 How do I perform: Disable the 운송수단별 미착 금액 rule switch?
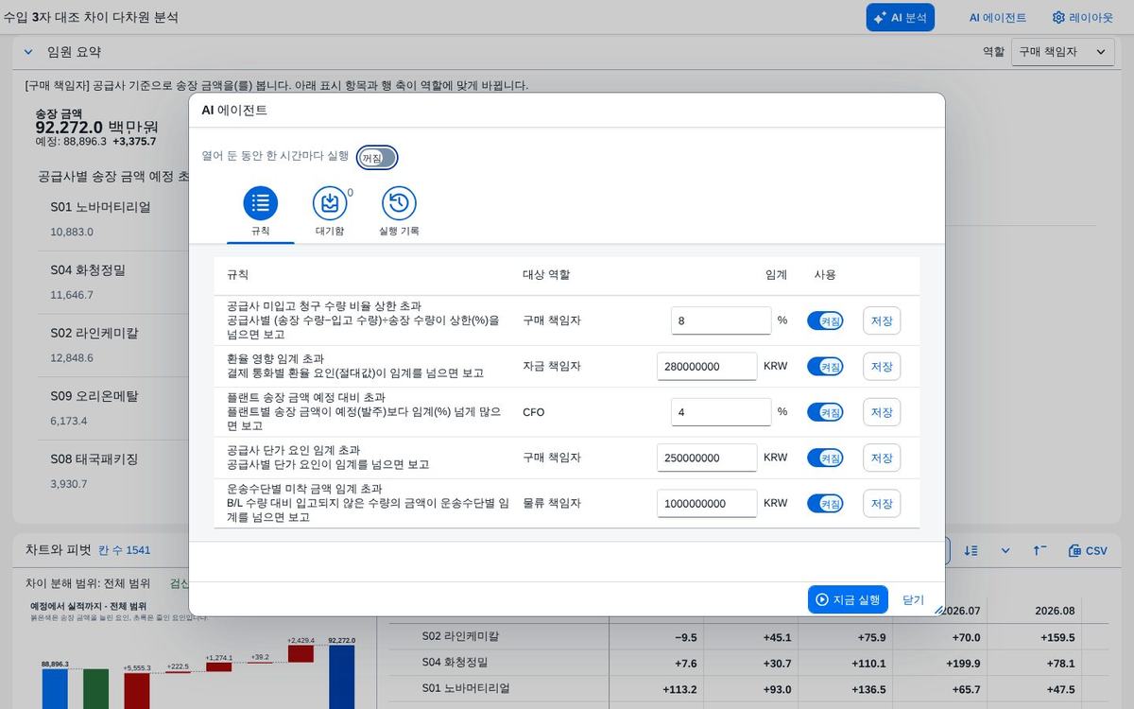pos(825,503)
